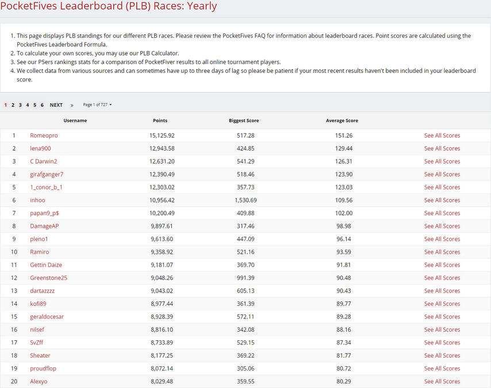The width and height of the screenshot is (491, 388).
Task: See All Scores for girafganger7
Action: coord(442,174)
